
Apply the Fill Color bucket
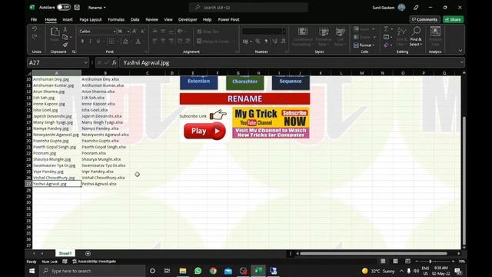coord(125,42)
